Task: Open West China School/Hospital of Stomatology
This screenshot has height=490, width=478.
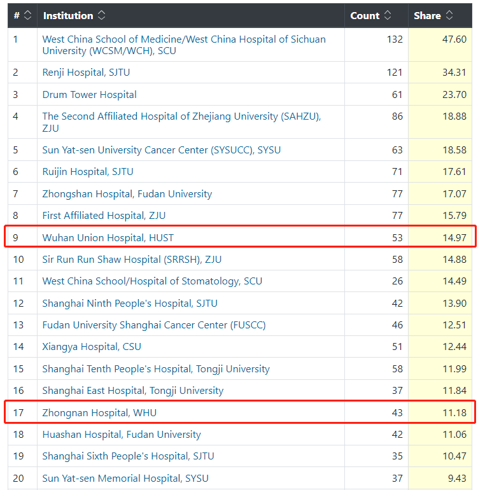Action: click(x=152, y=281)
